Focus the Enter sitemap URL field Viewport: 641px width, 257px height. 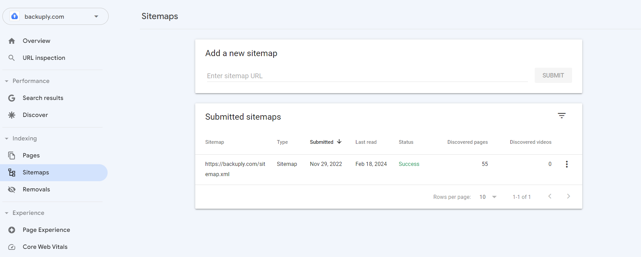[x=367, y=76]
